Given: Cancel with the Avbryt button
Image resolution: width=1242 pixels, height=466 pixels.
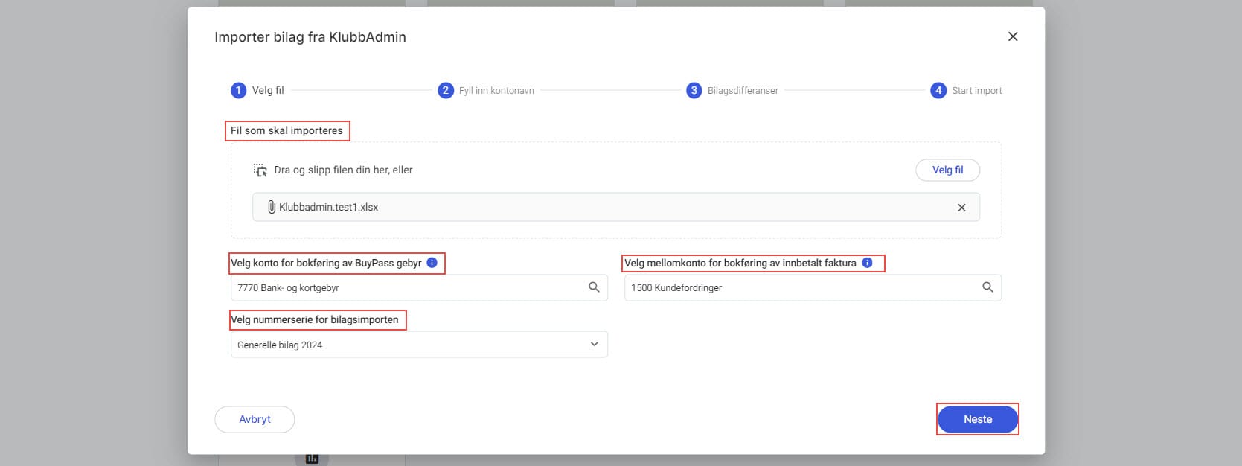Looking at the screenshot, I should click(255, 419).
